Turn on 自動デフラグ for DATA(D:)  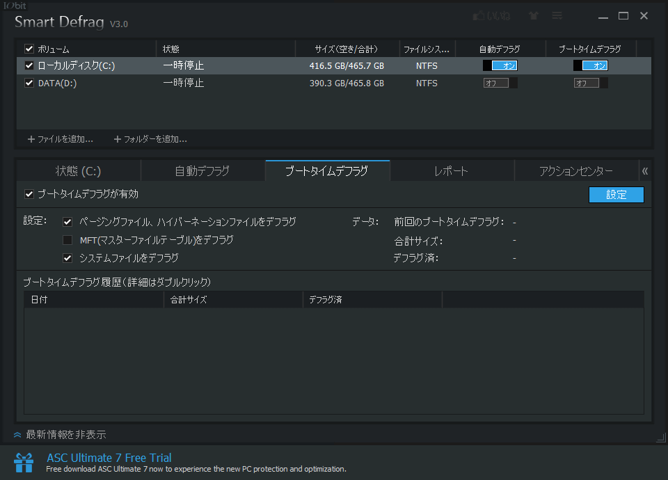tap(500, 83)
